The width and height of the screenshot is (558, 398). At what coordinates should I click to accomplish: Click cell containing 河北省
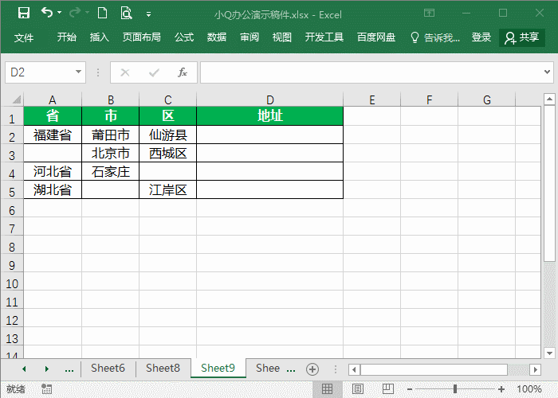53,172
